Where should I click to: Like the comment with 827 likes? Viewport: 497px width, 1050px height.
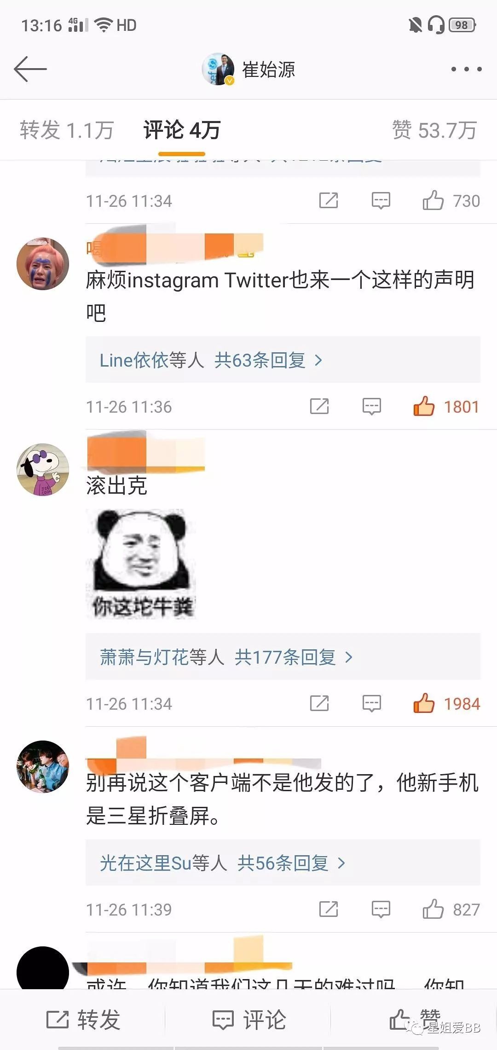coord(433,909)
